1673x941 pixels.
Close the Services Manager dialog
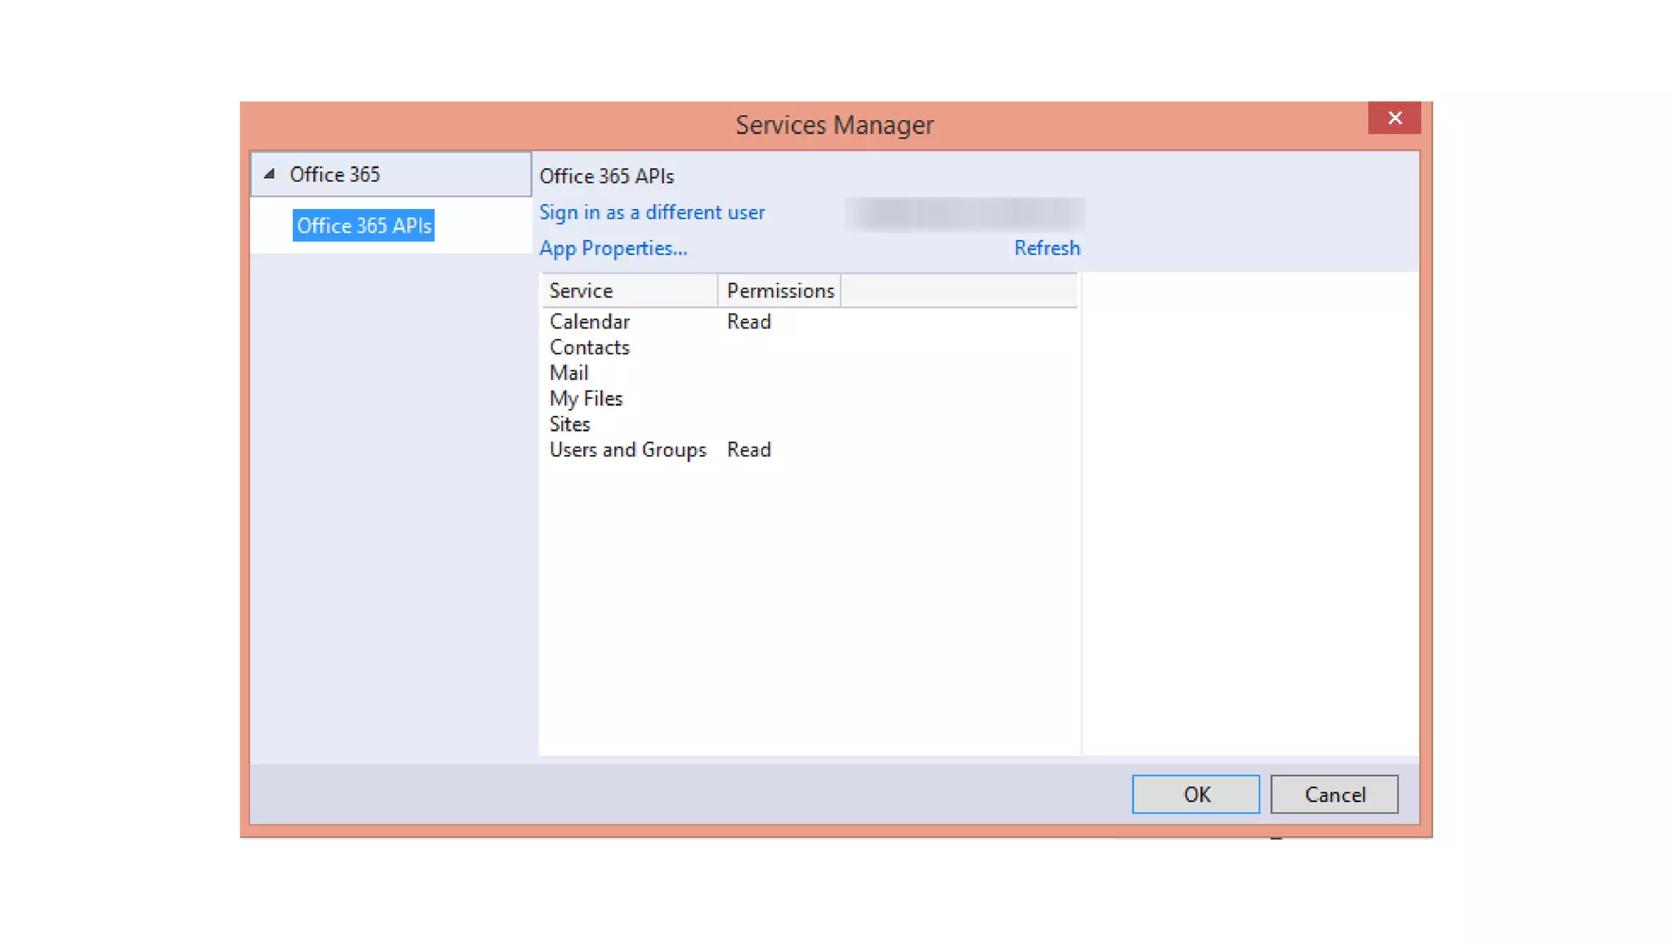(1394, 118)
